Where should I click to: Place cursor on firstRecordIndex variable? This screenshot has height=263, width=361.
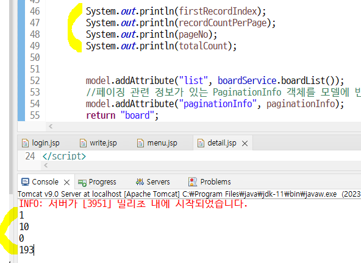tap(218, 12)
